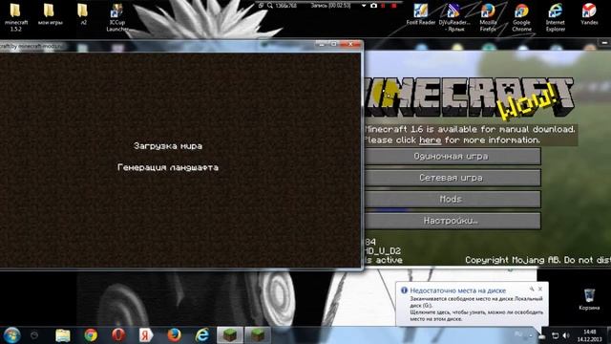
Task: Click the Minecraft logo in the background window
Action: (x=470, y=97)
